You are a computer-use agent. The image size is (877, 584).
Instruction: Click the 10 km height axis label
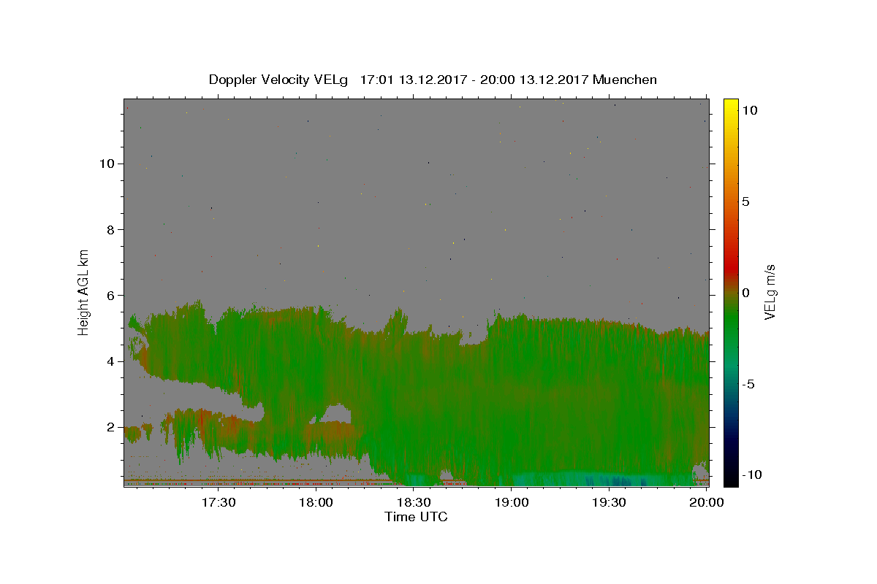pos(107,164)
